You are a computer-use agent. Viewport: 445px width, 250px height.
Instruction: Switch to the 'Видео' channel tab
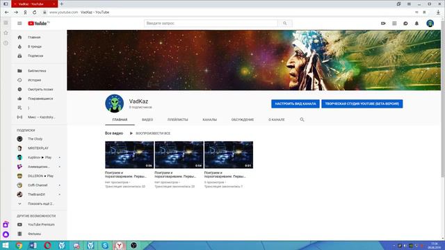[147, 119]
